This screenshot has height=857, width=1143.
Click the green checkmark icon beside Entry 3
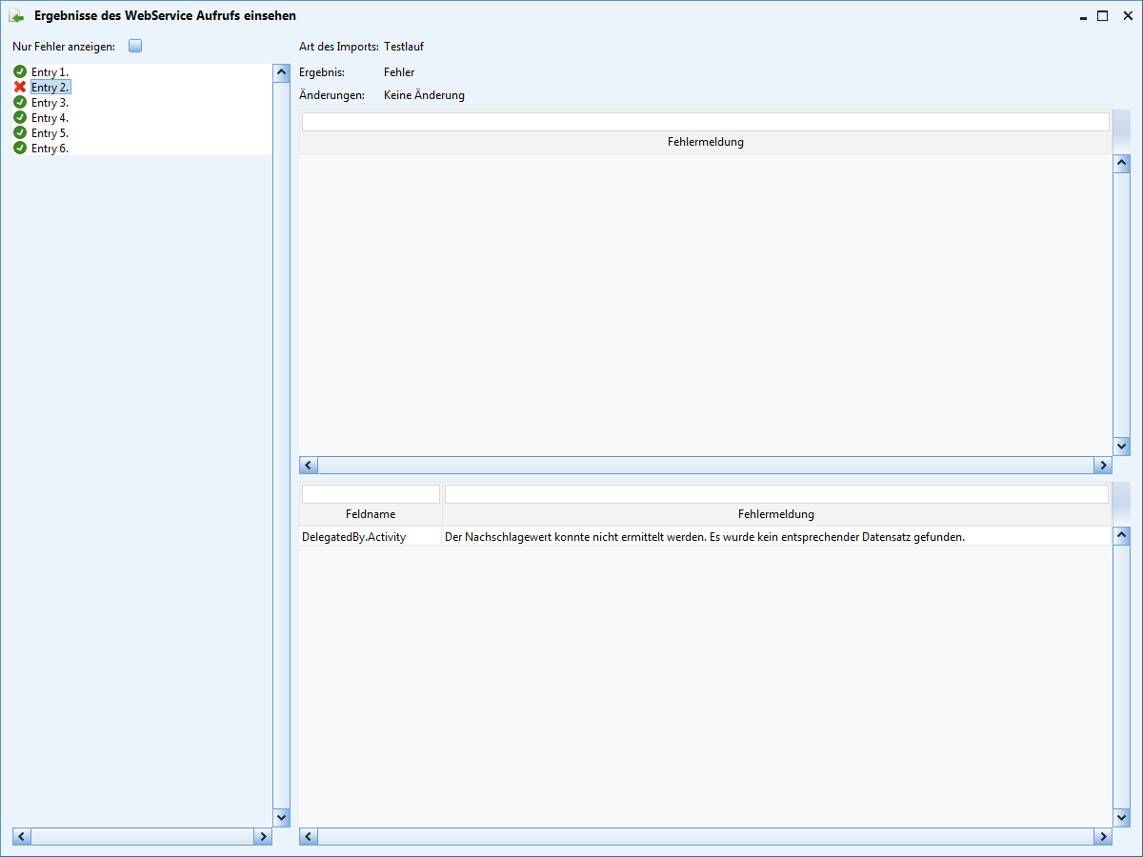tap(20, 102)
